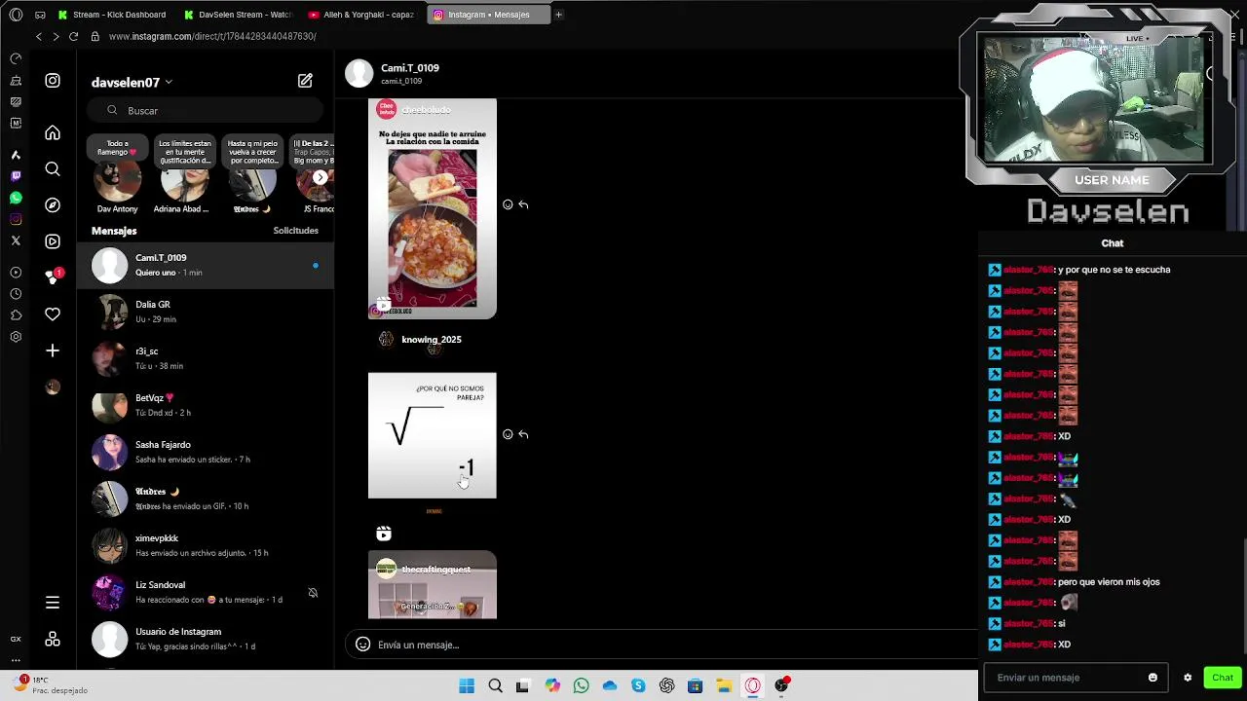The image size is (1247, 701).
Task: Click the Instagram logo in sidebar
Action: (x=53, y=81)
